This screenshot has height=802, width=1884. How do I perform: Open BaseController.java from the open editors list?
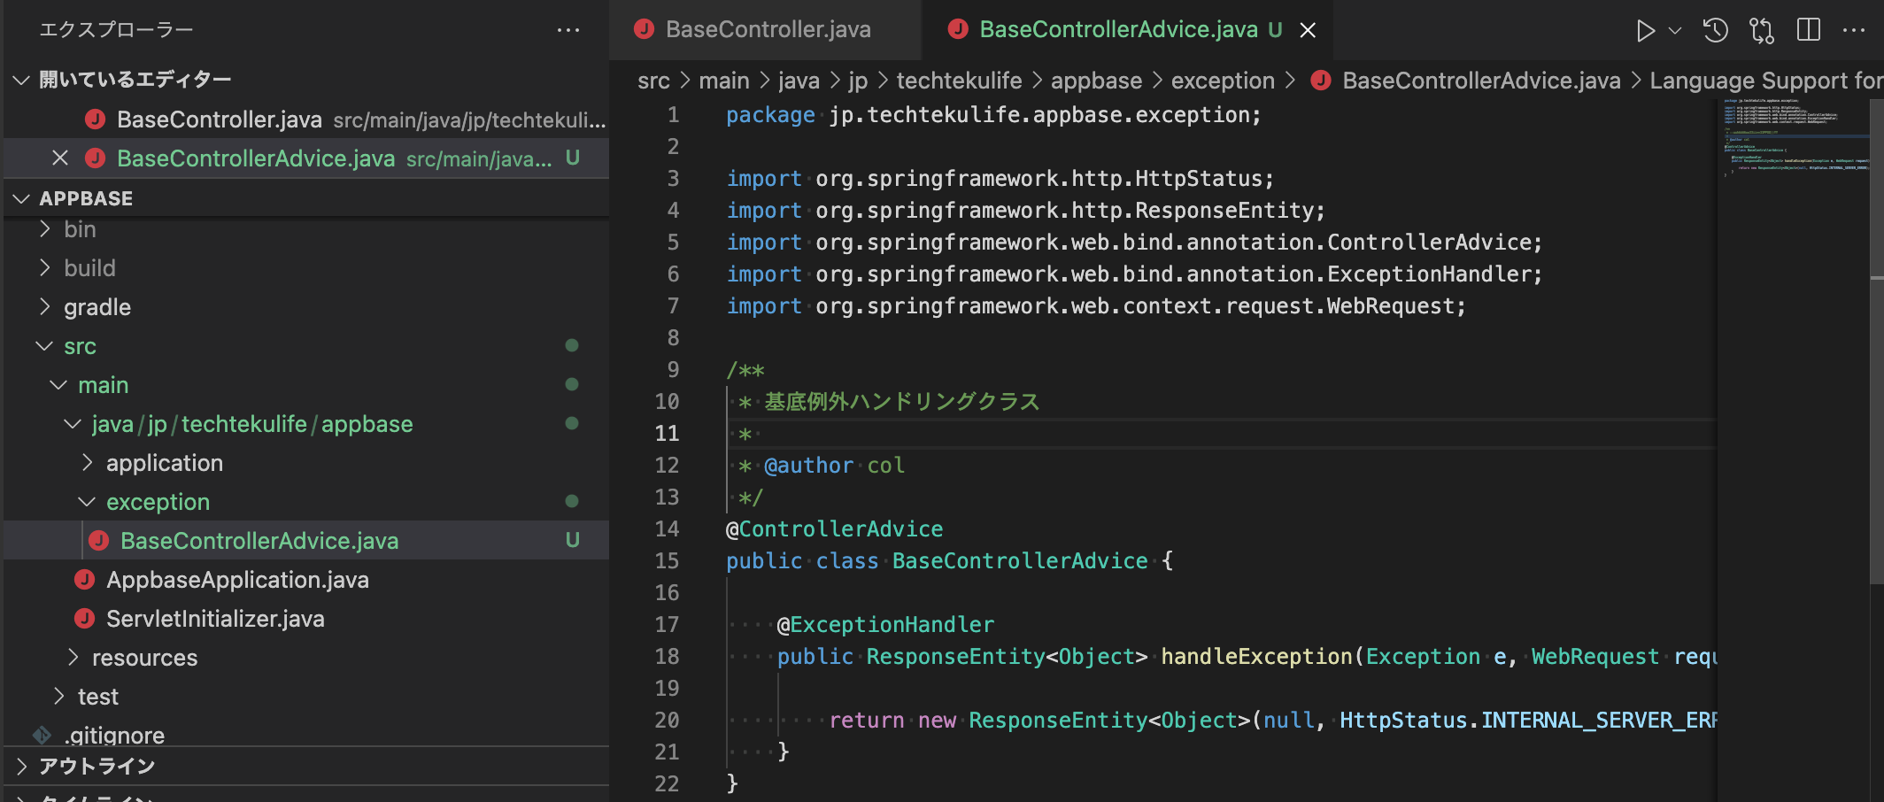306,120
